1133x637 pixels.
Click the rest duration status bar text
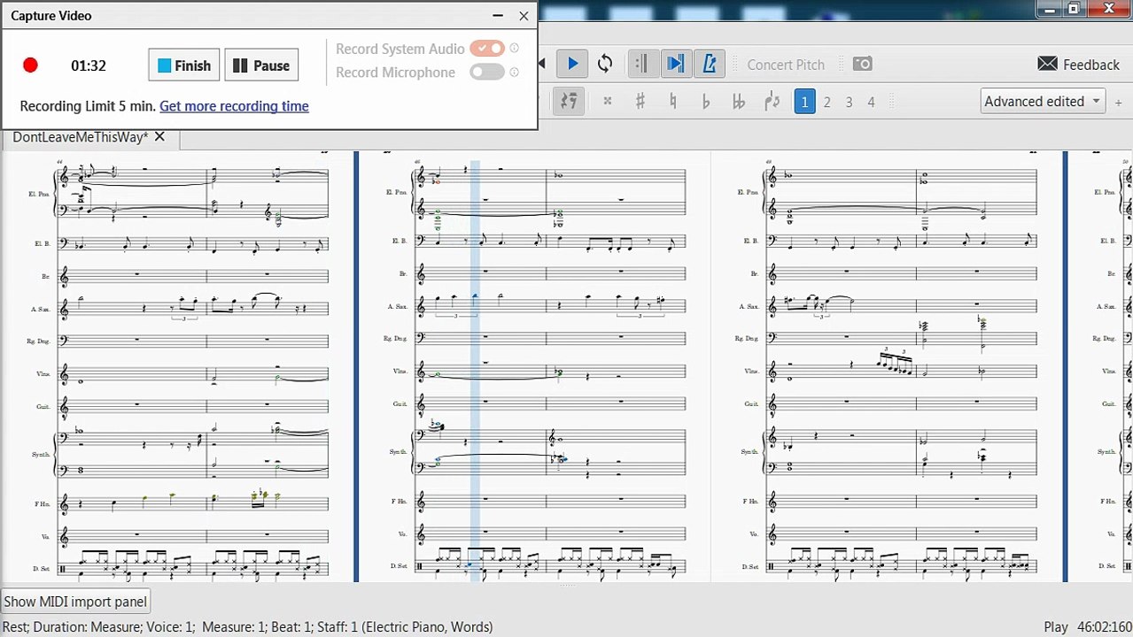click(x=247, y=626)
